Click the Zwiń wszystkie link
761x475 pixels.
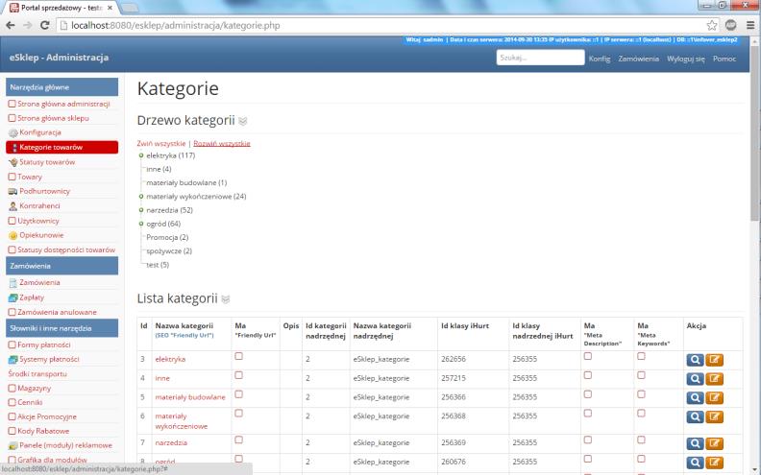(x=161, y=144)
